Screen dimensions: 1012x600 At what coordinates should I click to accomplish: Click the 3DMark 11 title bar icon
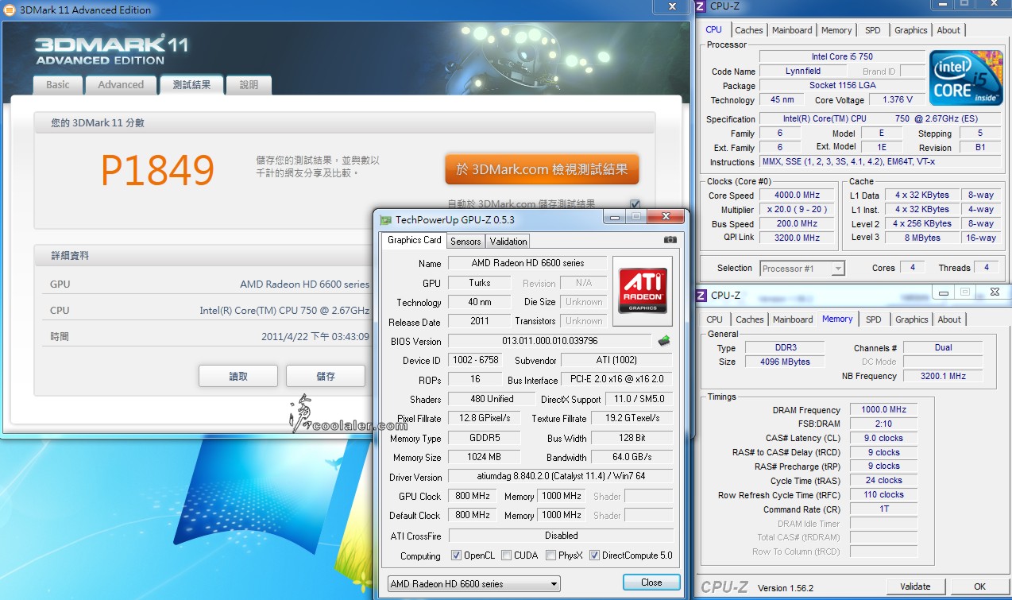(x=8, y=10)
